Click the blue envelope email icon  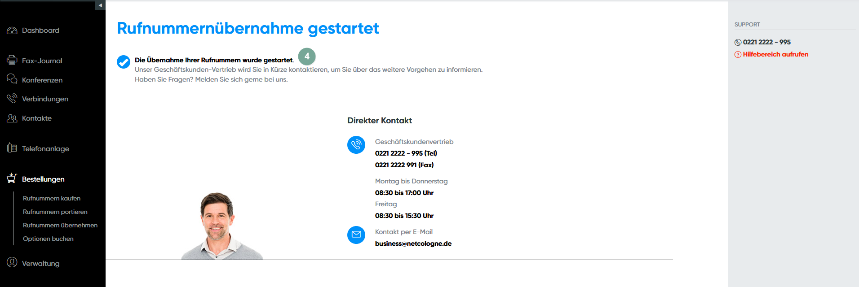pyautogui.click(x=356, y=235)
